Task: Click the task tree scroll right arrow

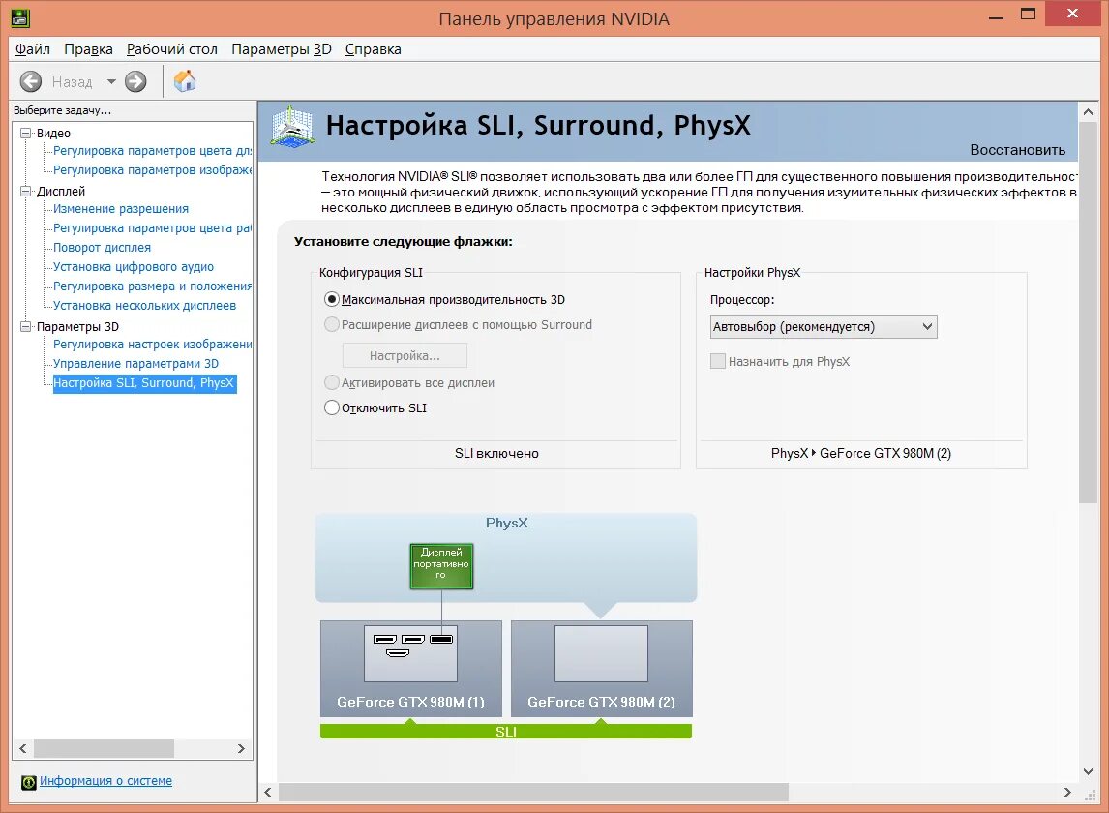Action: [241, 748]
